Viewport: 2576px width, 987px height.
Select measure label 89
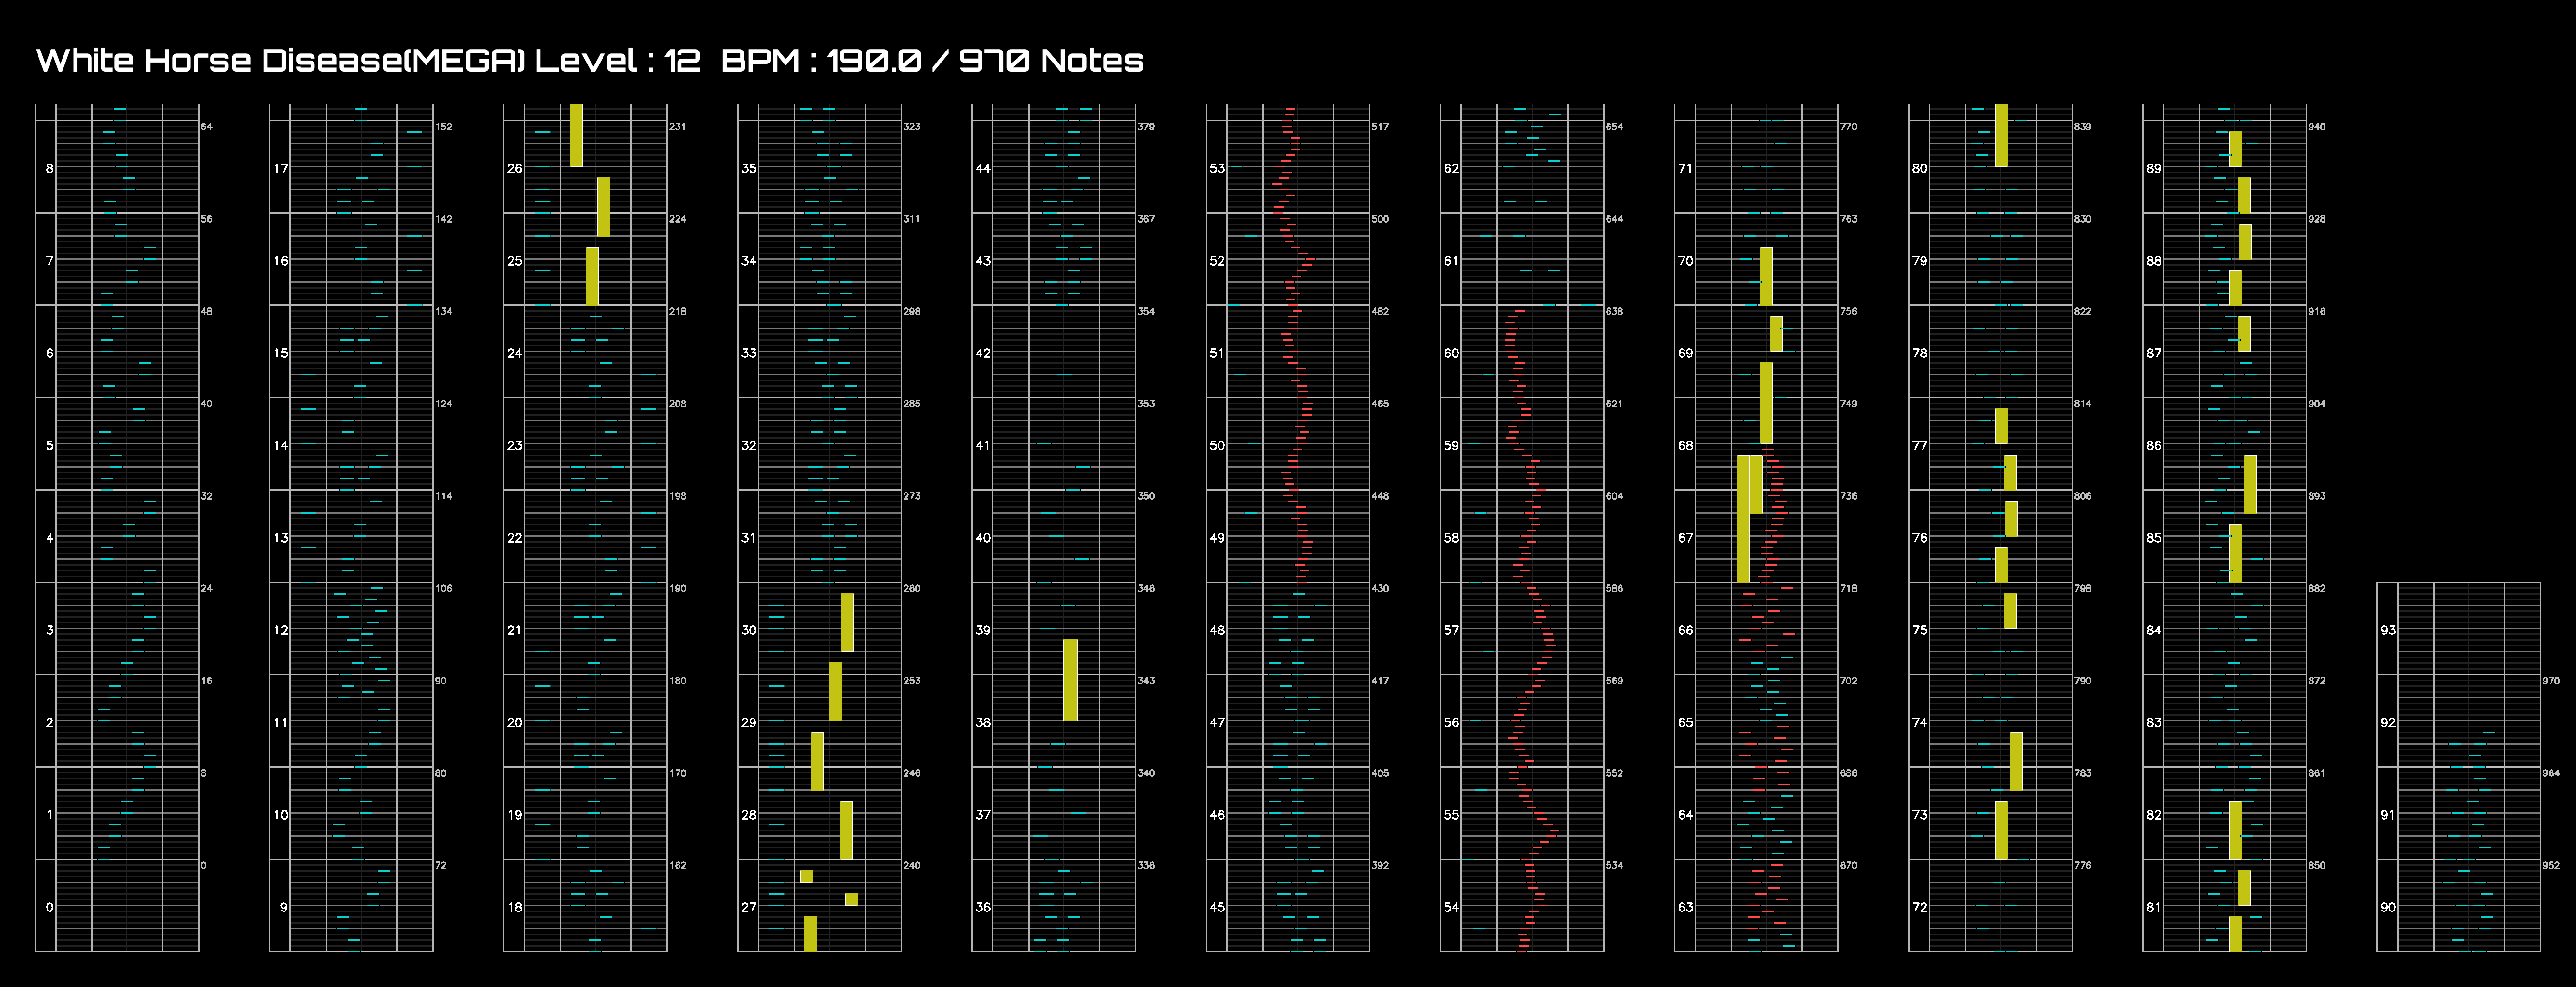click(x=2153, y=168)
